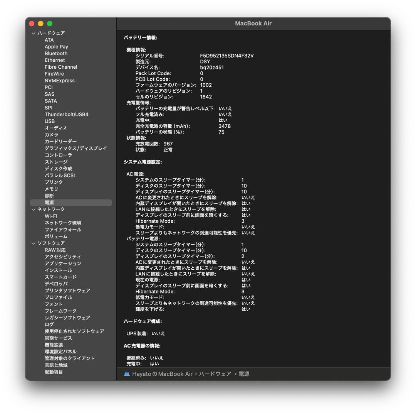This screenshot has width=416, height=414.
Task: Click the laptop icon in the path bar
Action: (127, 374)
